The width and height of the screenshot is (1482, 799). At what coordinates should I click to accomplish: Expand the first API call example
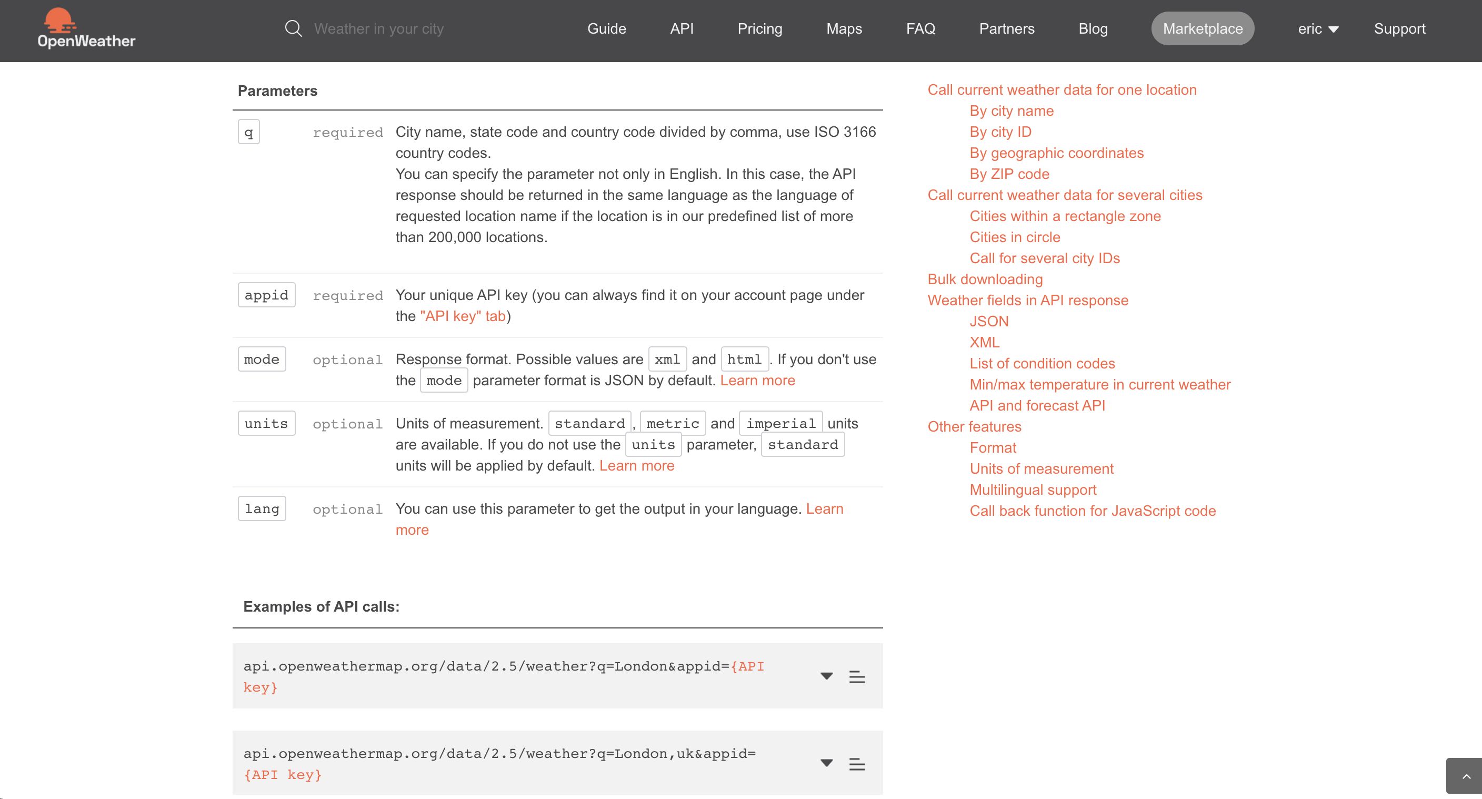tap(826, 676)
